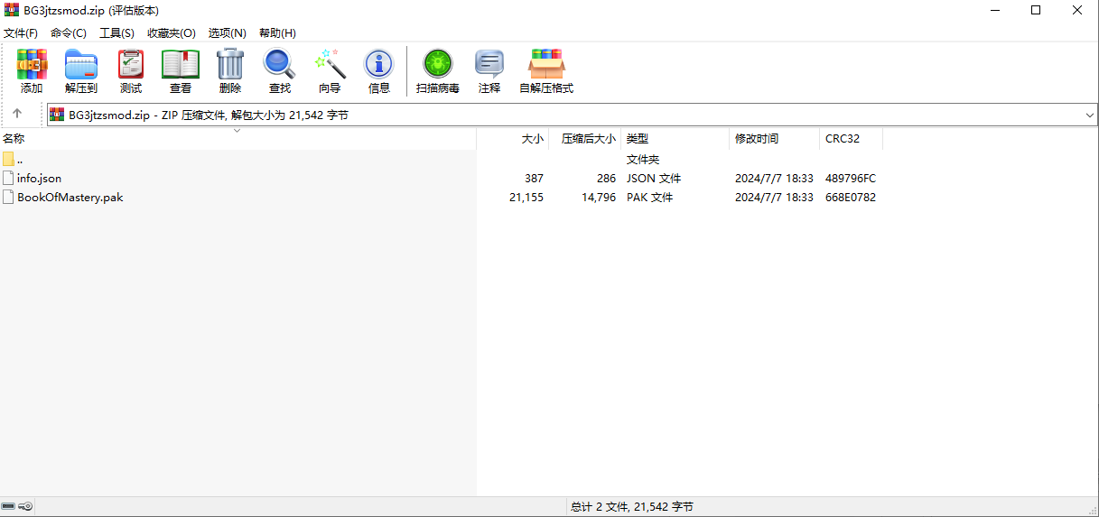Image resolution: width=1099 pixels, height=517 pixels.
Task: Click the 文件夹 type cell
Action: [643, 159]
